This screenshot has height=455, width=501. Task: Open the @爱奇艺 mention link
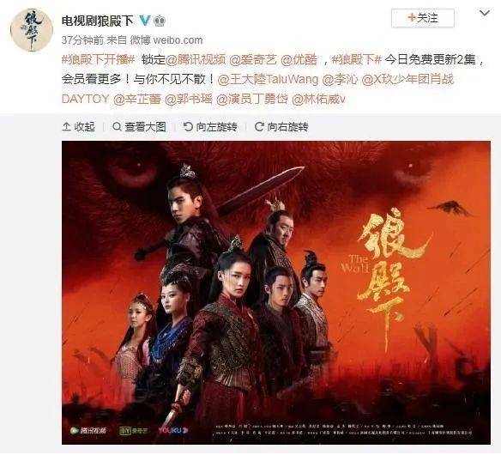tap(253, 59)
